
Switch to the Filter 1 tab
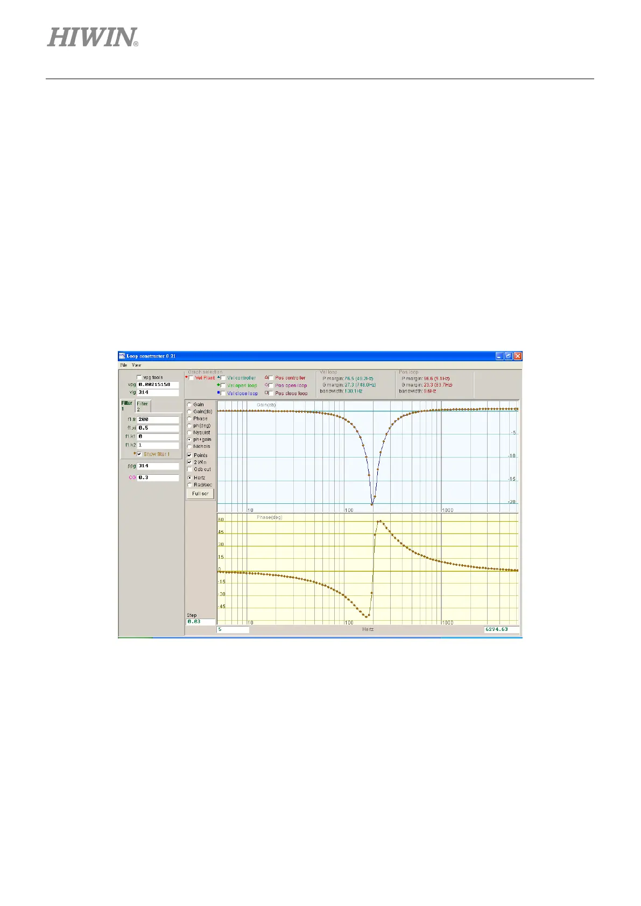[x=127, y=406]
